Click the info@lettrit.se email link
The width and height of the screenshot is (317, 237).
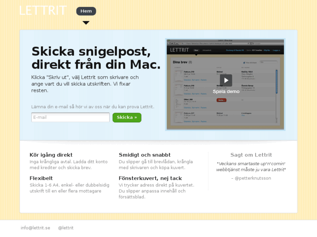tap(35, 228)
